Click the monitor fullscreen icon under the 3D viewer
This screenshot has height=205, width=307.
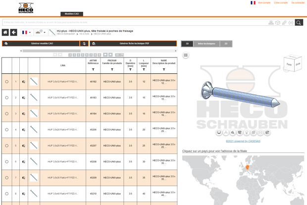point(219,133)
